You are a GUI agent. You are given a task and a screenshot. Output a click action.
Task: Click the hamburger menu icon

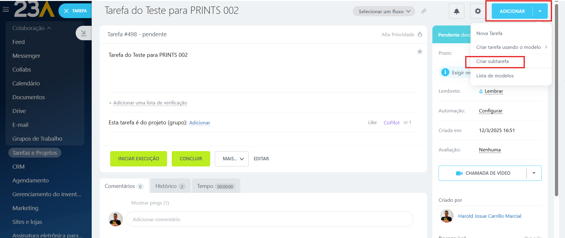(6, 10)
